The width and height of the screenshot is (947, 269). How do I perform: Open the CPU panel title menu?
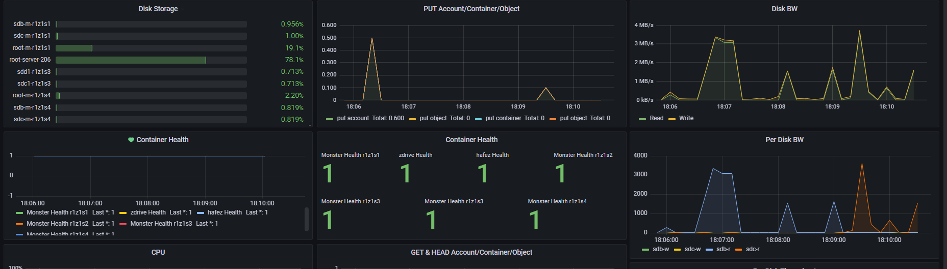click(158, 252)
